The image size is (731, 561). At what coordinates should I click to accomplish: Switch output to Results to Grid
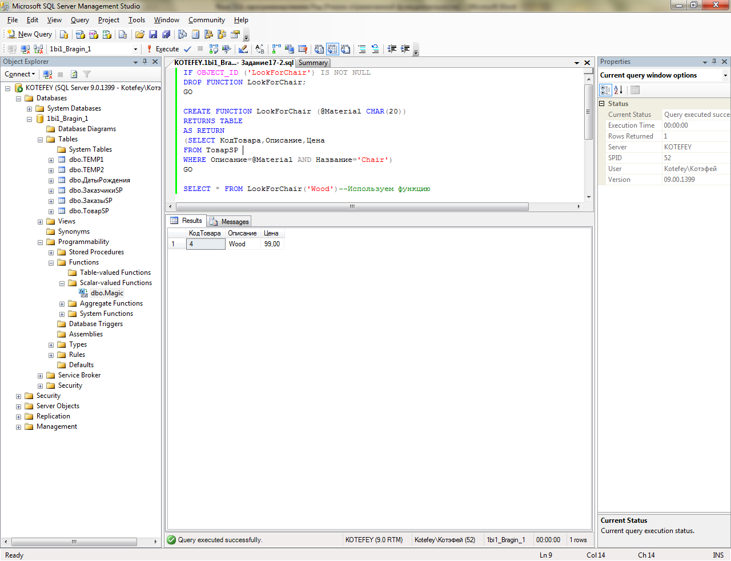332,49
